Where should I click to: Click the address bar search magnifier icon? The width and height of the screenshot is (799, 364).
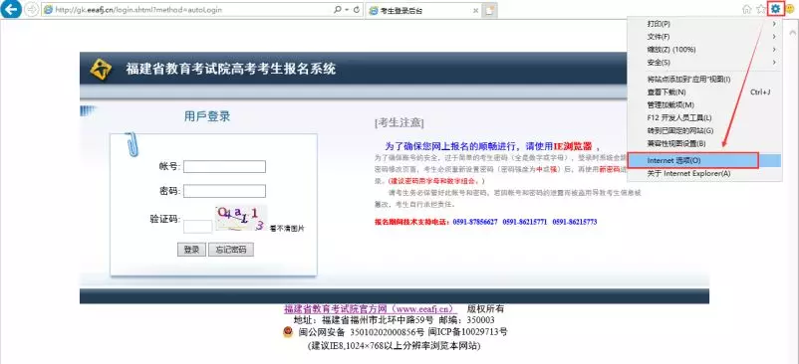point(338,10)
